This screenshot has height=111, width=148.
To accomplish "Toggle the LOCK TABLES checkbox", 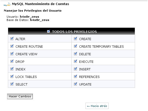I will [12, 76].
